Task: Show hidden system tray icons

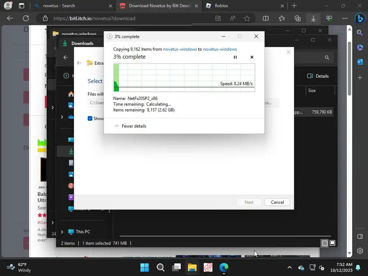Action: (x=290, y=267)
